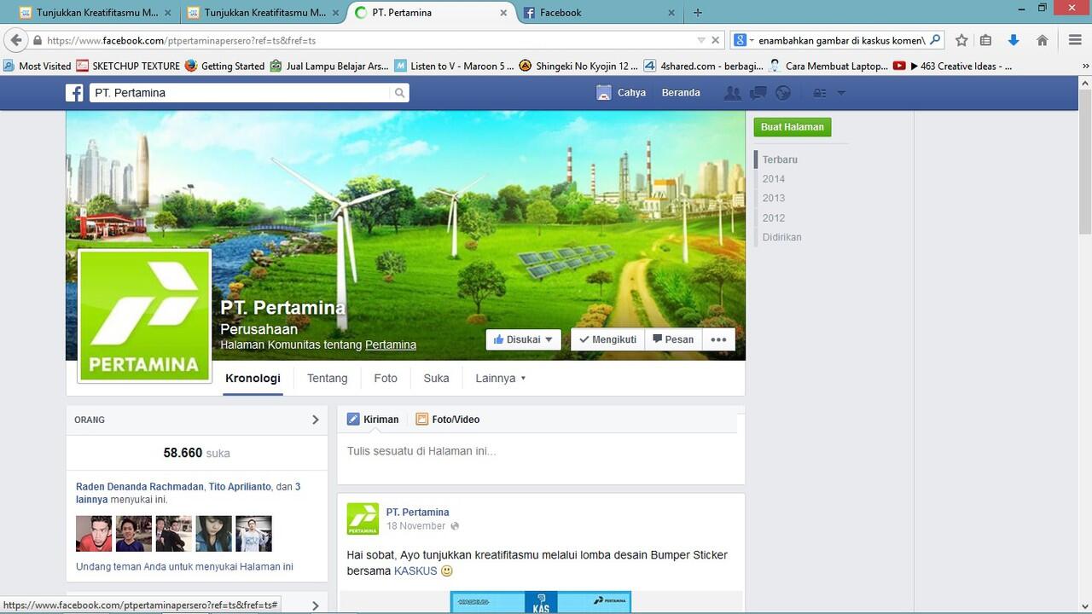This screenshot has width=1092, height=614.
Task: Bookmark this page with the star icon
Action: pos(961,40)
